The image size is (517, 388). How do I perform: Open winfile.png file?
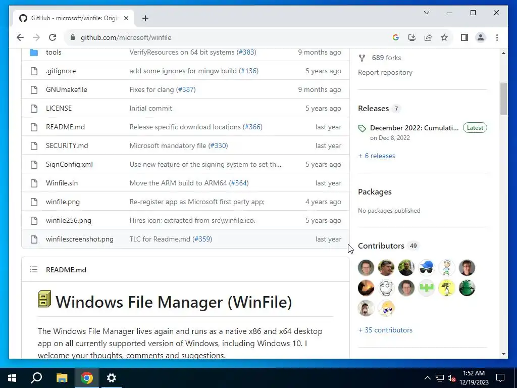[63, 202]
